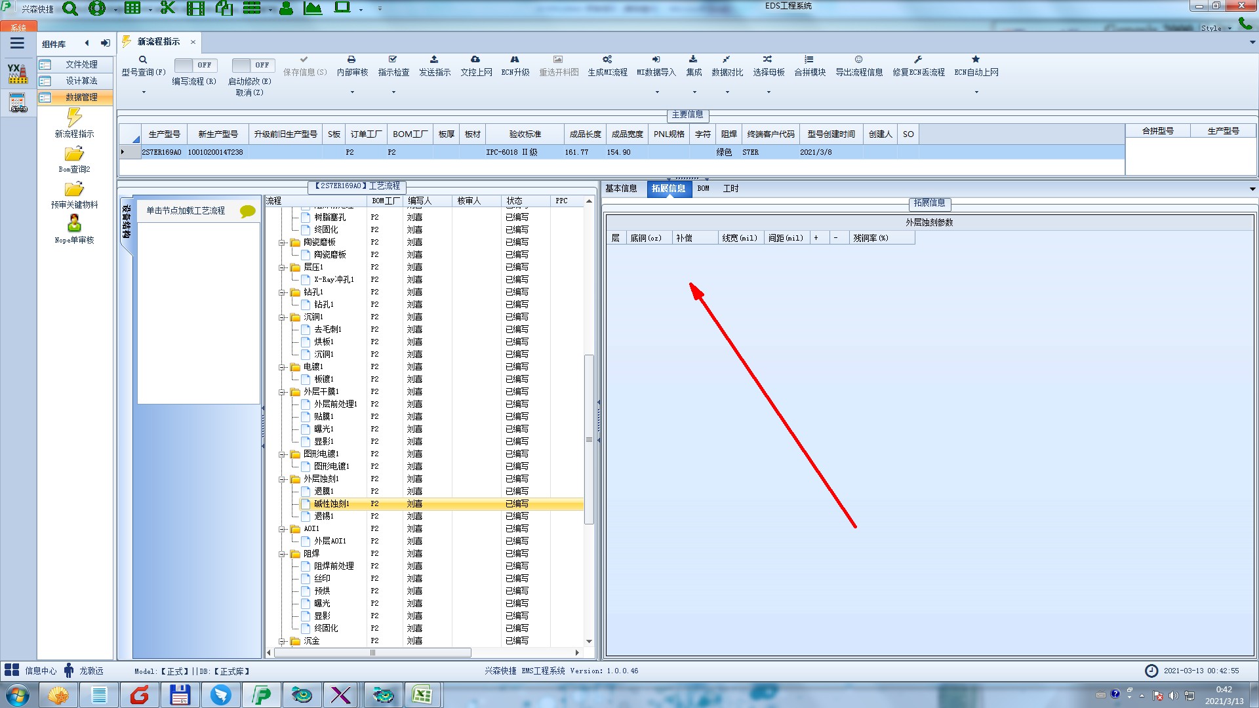Switch to the 基本信息 tab
This screenshot has width=1259, height=708.
tap(620, 189)
